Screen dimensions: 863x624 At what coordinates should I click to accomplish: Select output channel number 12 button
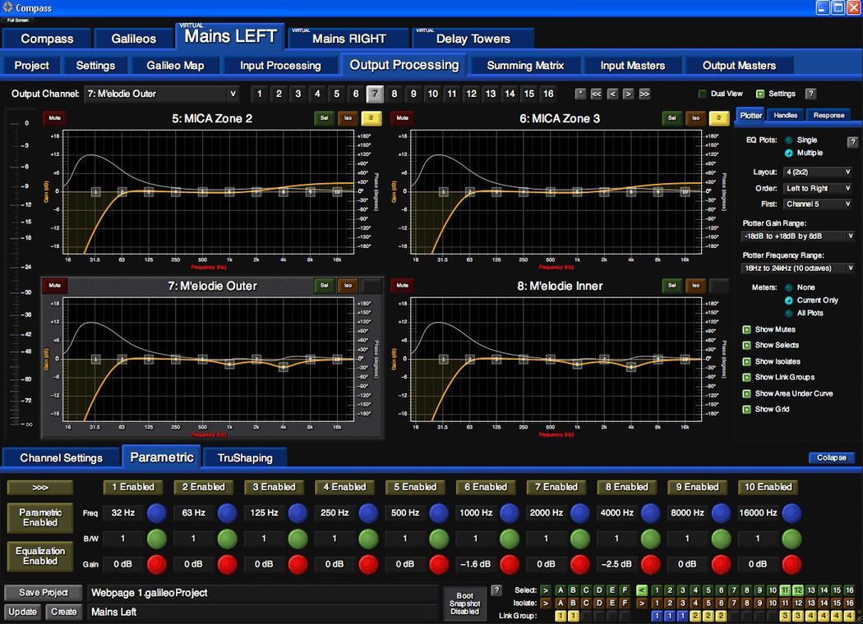471,94
